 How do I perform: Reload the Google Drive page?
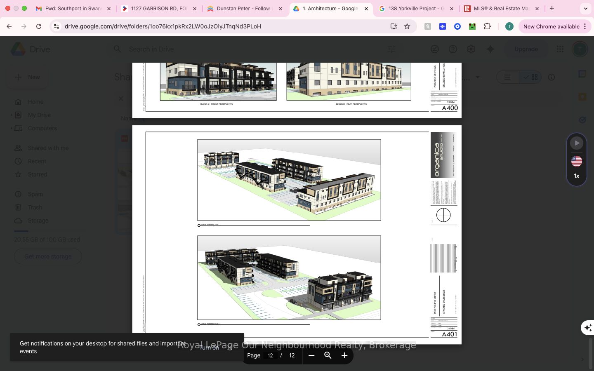[x=39, y=26]
